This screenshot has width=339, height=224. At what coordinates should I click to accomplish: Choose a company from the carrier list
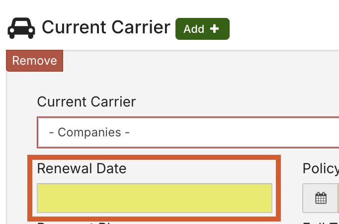pyautogui.click(x=188, y=132)
